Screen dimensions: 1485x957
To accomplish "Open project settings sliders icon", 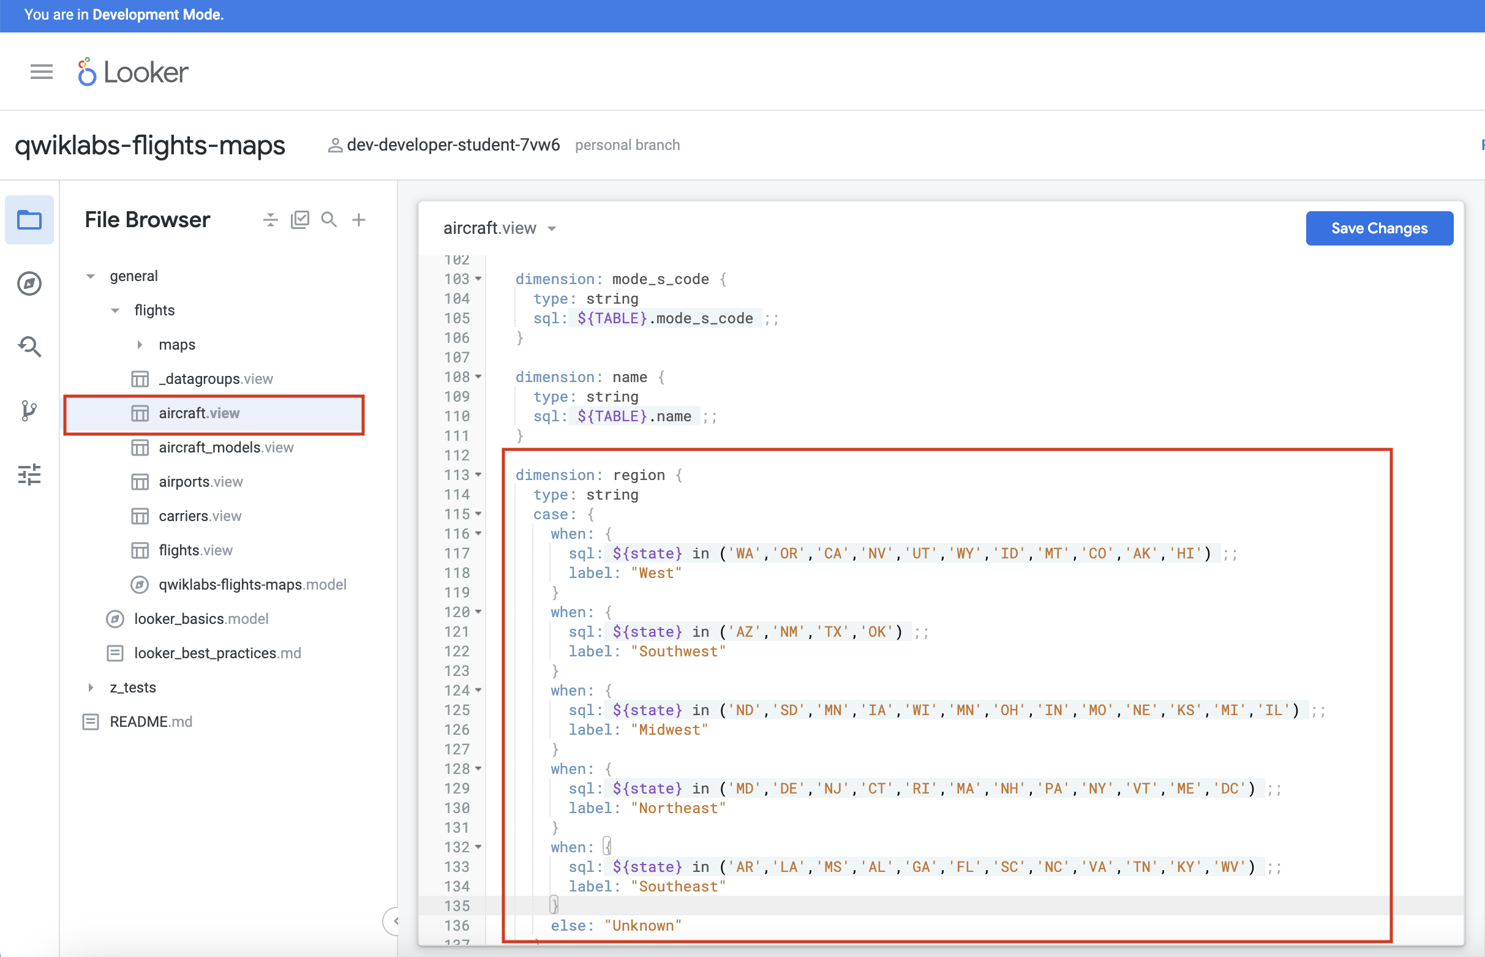I will coord(29,475).
